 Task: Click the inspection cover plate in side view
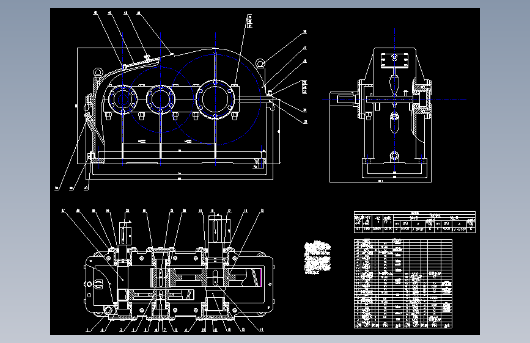(394, 61)
